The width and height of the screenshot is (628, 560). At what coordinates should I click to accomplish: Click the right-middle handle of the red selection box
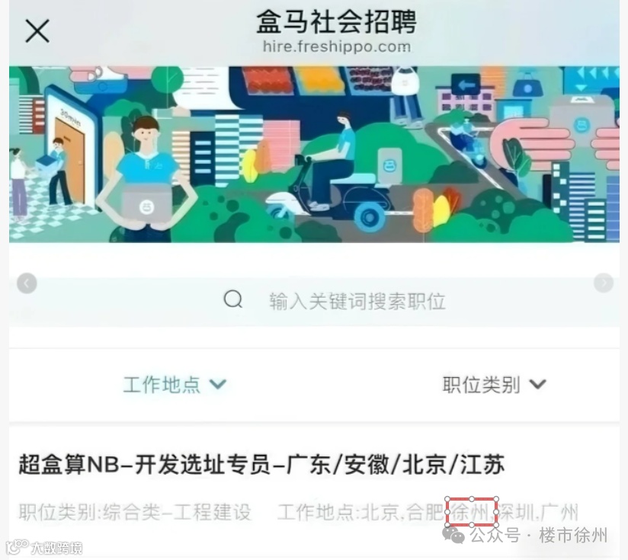tap(497, 512)
